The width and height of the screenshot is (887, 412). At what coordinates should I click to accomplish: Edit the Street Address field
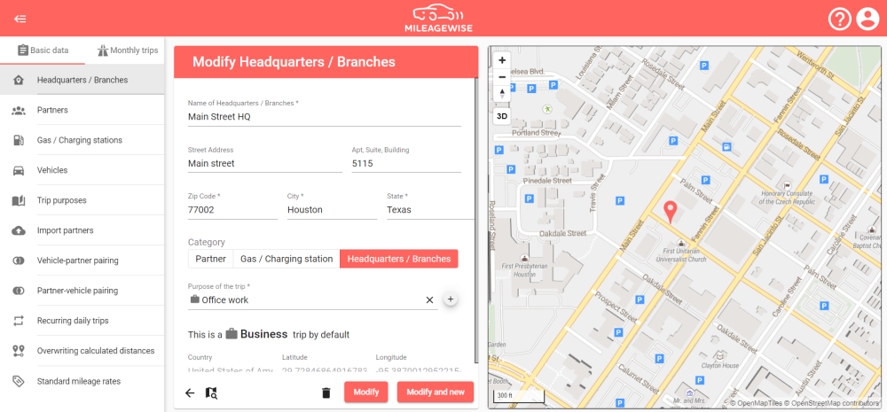(264, 163)
